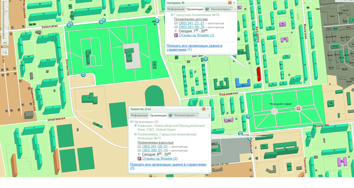
Task: Expand working hours Сегодня 8:00 - 20:00
Action: pos(139,154)
